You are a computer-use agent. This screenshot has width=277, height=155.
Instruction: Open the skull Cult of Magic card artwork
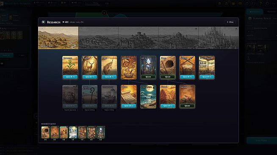tap(148, 66)
